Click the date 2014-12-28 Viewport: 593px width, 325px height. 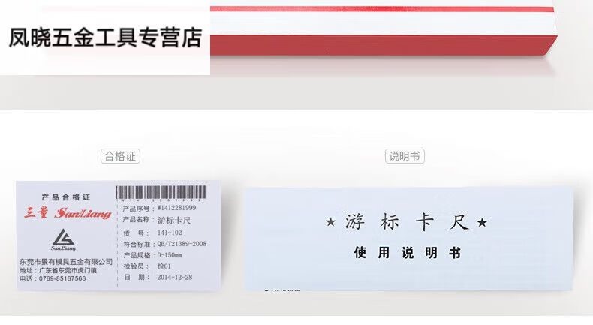click(175, 277)
